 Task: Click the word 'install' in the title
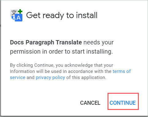(87, 15)
